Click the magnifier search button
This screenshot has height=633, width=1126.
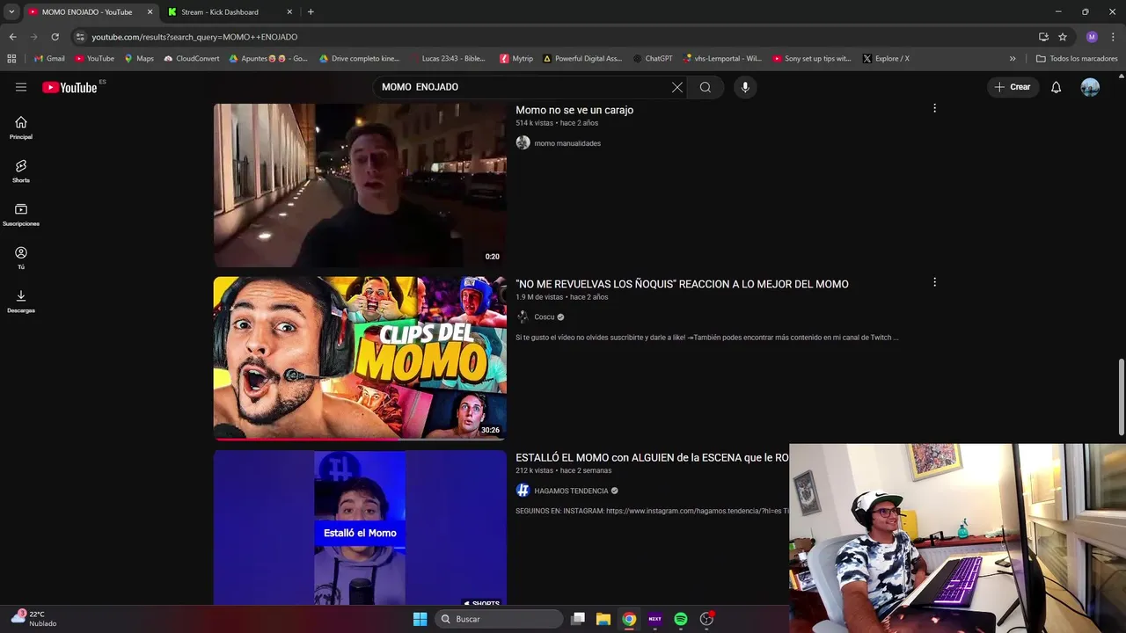point(706,87)
